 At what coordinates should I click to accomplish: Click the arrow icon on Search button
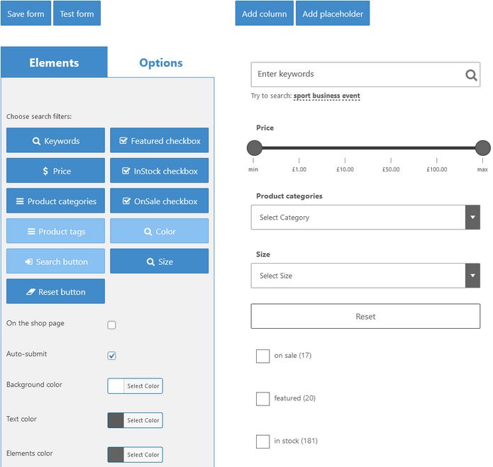(28, 261)
